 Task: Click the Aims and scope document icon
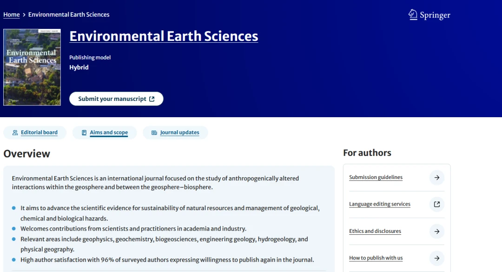tap(84, 133)
